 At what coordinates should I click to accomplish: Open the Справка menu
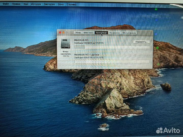coord(71,4)
